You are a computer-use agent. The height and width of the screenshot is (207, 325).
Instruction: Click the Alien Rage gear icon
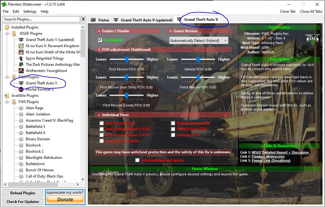click(x=21, y=108)
